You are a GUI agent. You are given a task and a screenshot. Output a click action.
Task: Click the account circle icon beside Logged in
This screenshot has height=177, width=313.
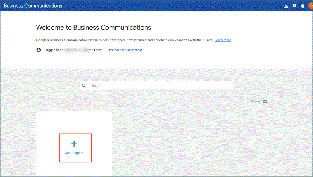39,50
